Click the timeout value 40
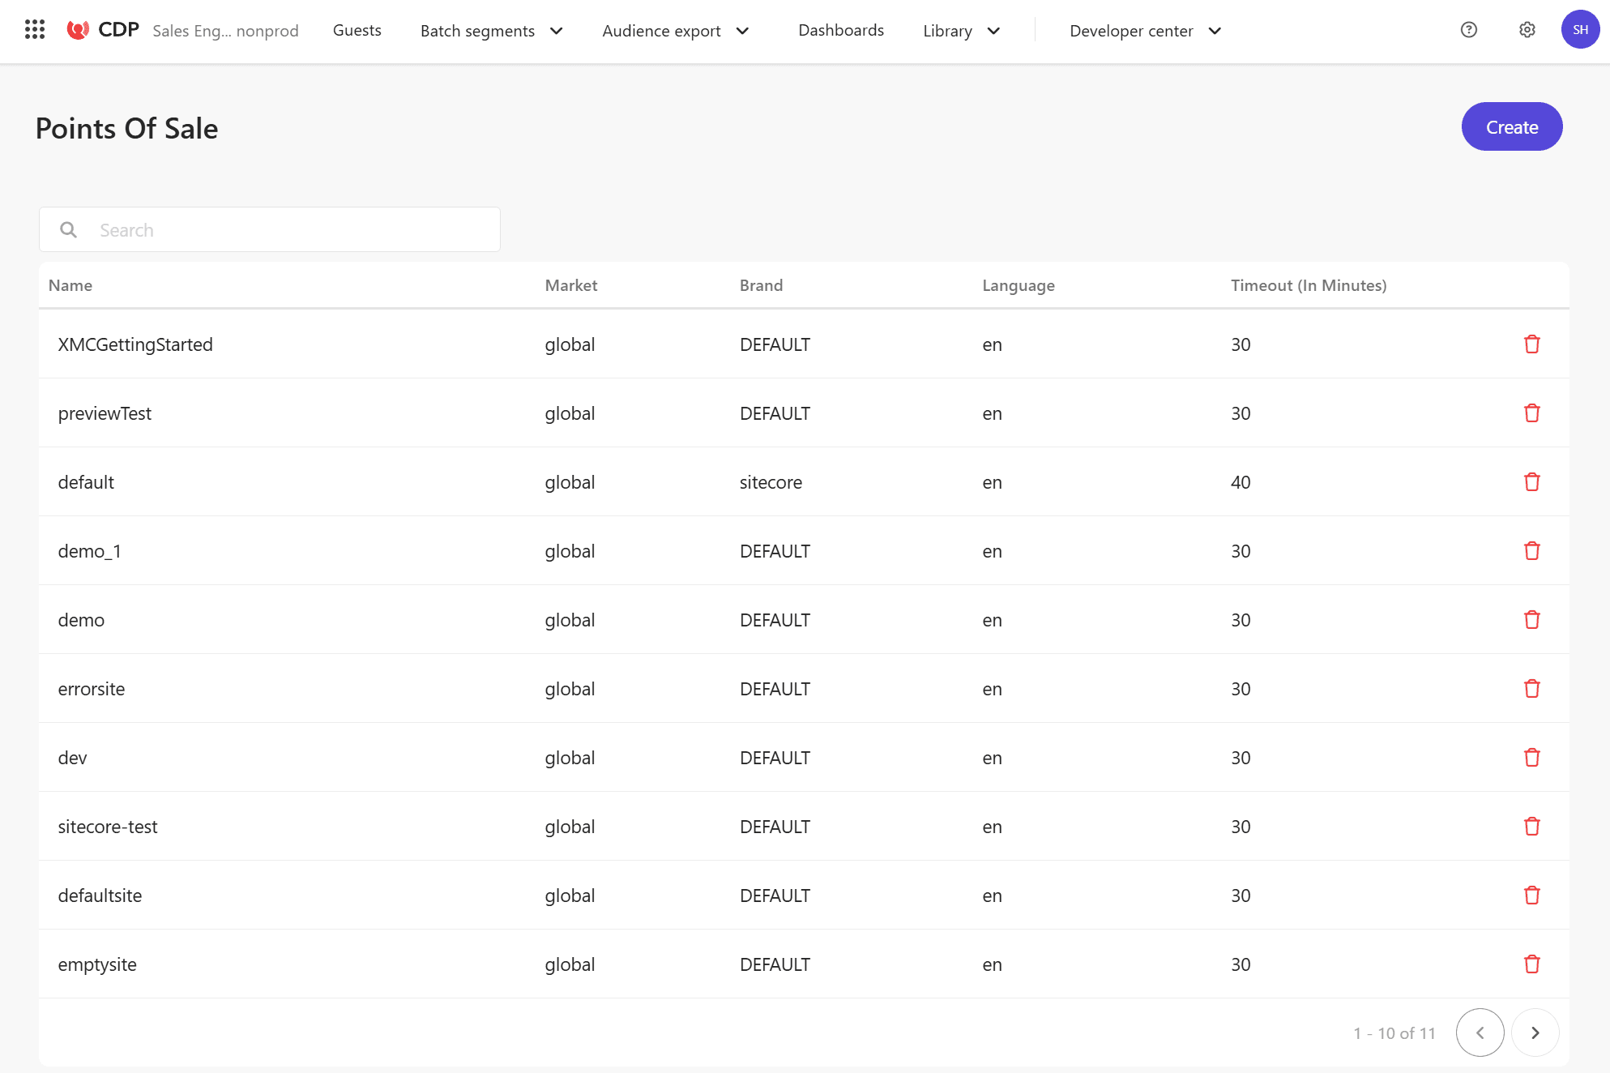Image resolution: width=1610 pixels, height=1073 pixels. coord(1241,482)
